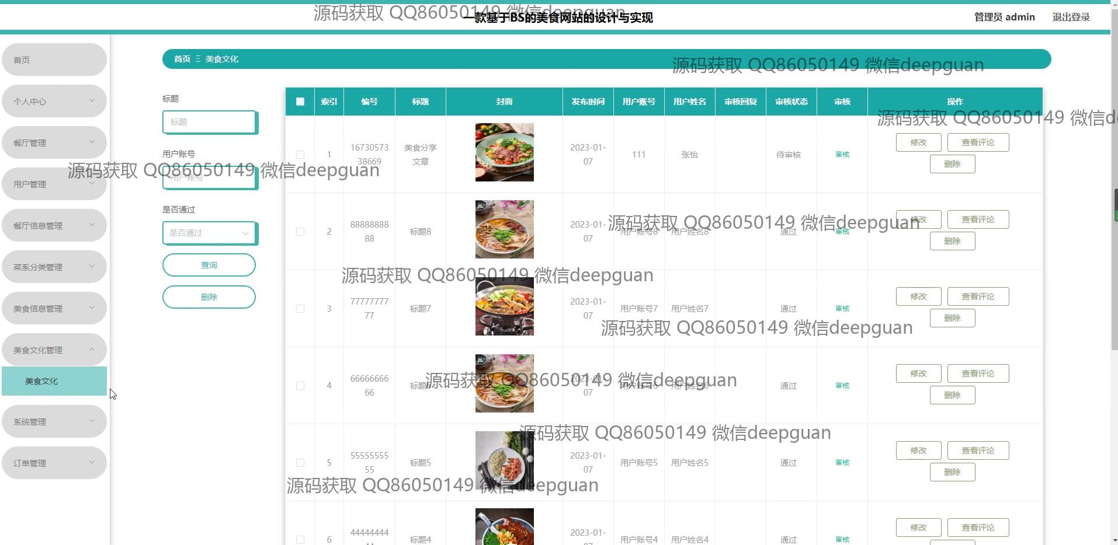The height and width of the screenshot is (545, 1118).
Task: Click 修改 button for 标题4 row
Action: tap(919, 527)
